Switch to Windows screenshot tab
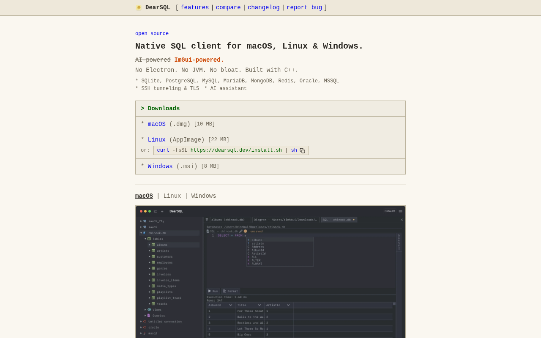The width and height of the screenshot is (541, 338). tap(203, 196)
